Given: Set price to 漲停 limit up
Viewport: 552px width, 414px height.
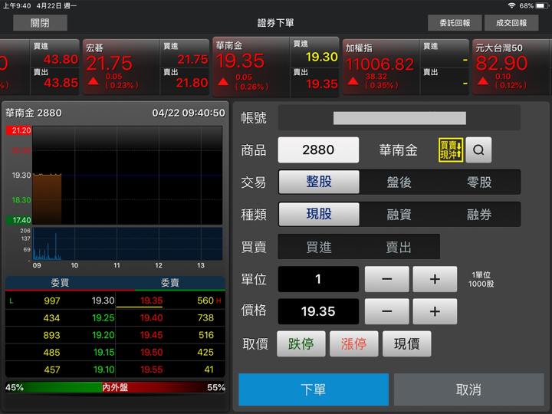Looking at the screenshot, I should pyautogui.click(x=353, y=343).
